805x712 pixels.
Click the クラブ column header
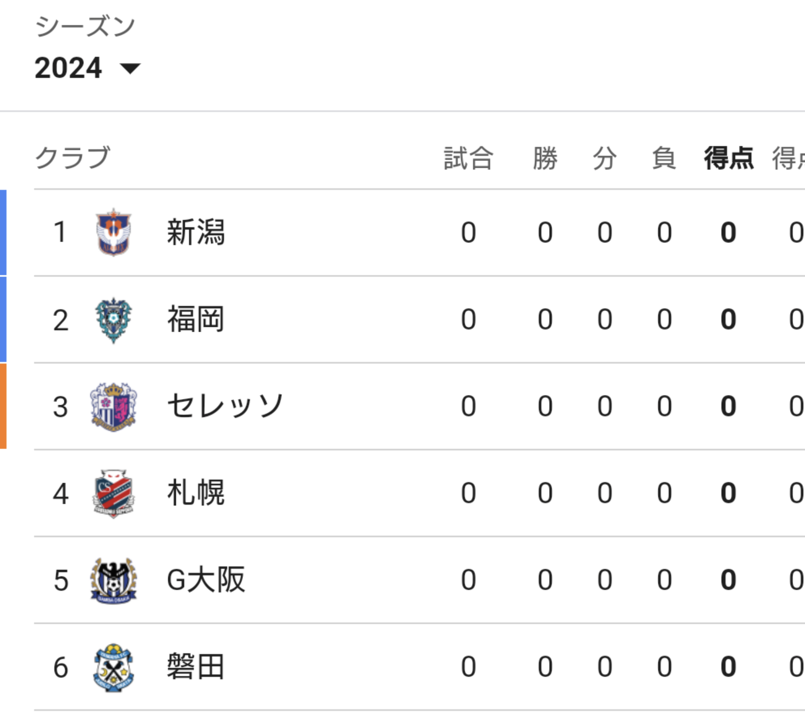[x=72, y=157]
